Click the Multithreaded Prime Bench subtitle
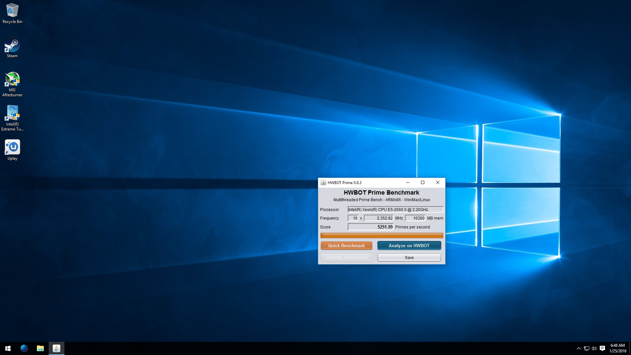The image size is (631, 355). tap(382, 200)
